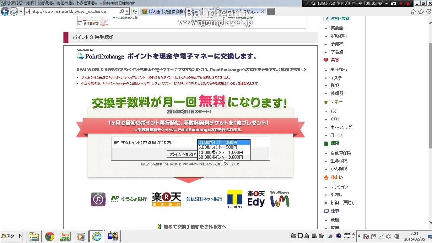Open the hao123 taskbar icon
The height and width of the screenshot is (243, 432).
65,236
